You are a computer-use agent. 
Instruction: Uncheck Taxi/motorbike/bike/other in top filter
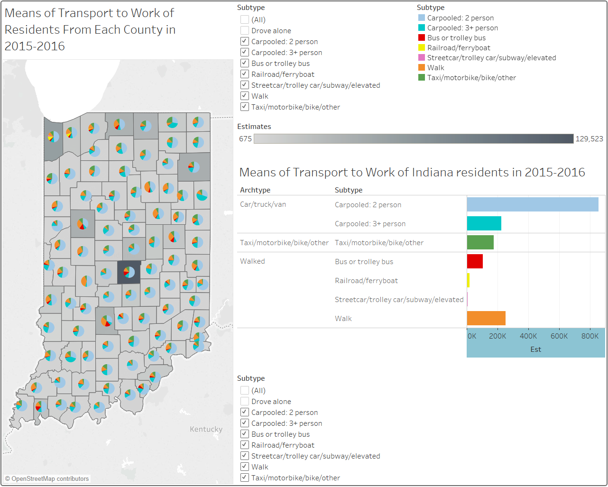click(245, 107)
